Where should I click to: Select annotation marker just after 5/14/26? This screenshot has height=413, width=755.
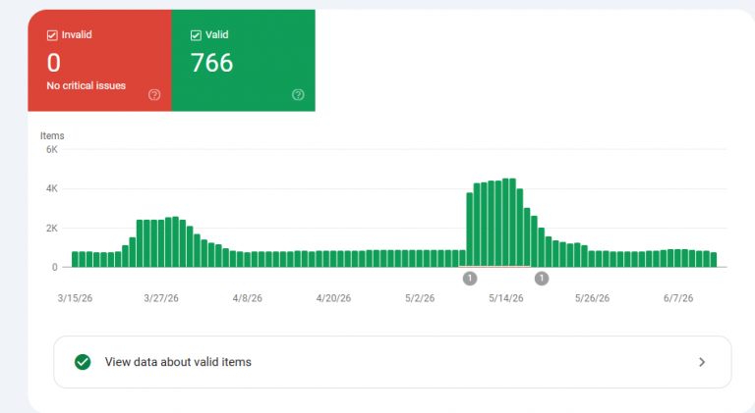pyautogui.click(x=542, y=278)
